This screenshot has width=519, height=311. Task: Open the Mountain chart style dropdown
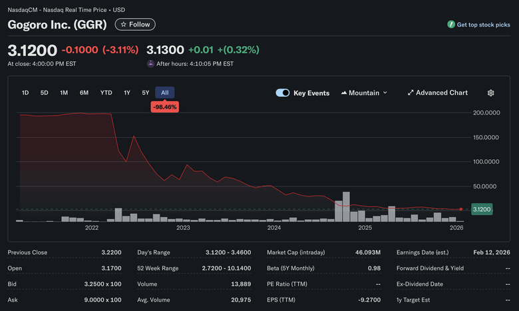364,93
